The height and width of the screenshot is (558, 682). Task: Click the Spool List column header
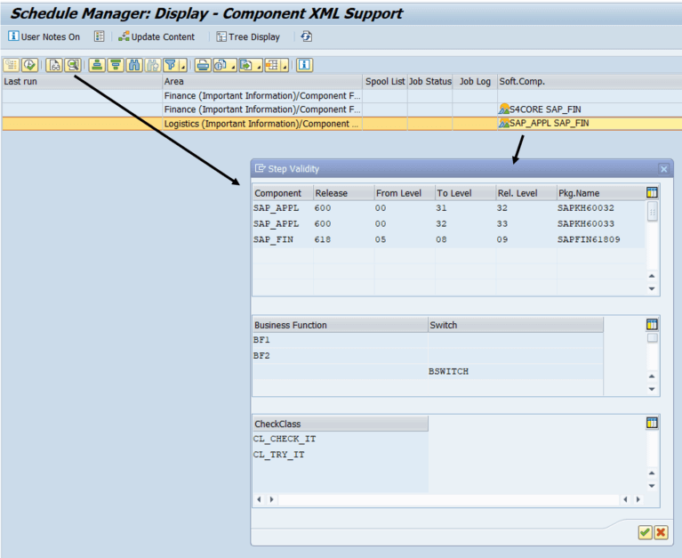[x=385, y=81]
